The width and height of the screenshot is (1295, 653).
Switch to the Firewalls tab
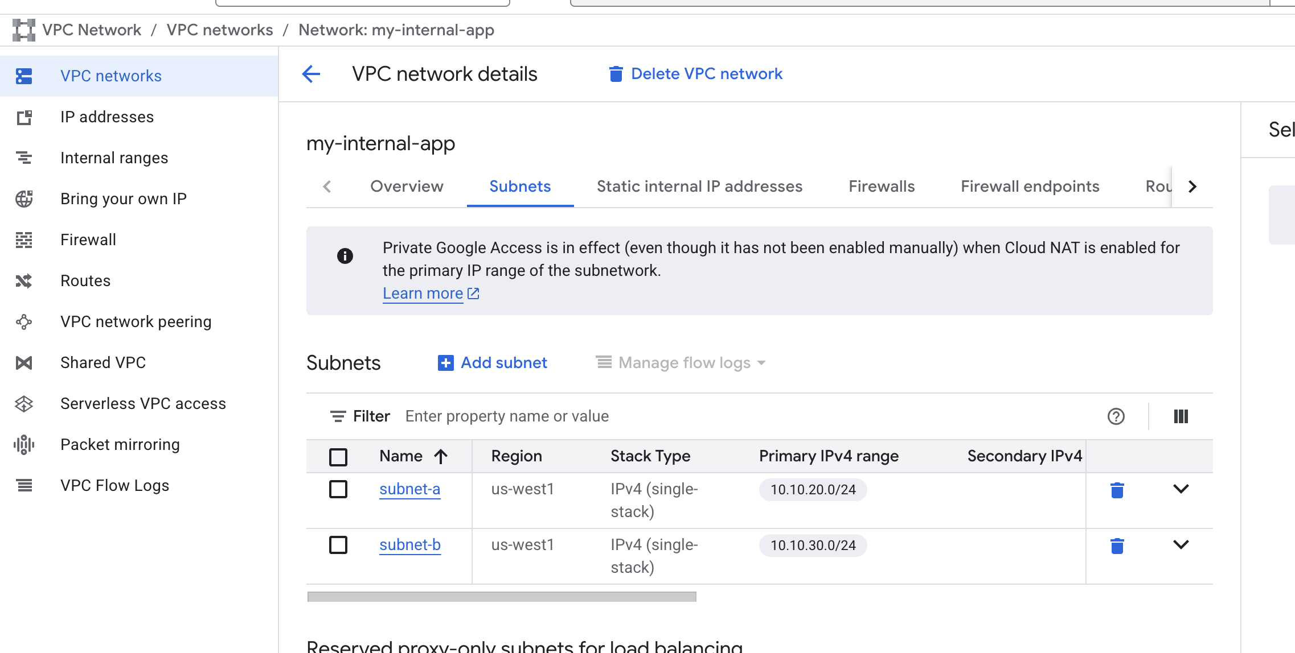pyautogui.click(x=881, y=187)
